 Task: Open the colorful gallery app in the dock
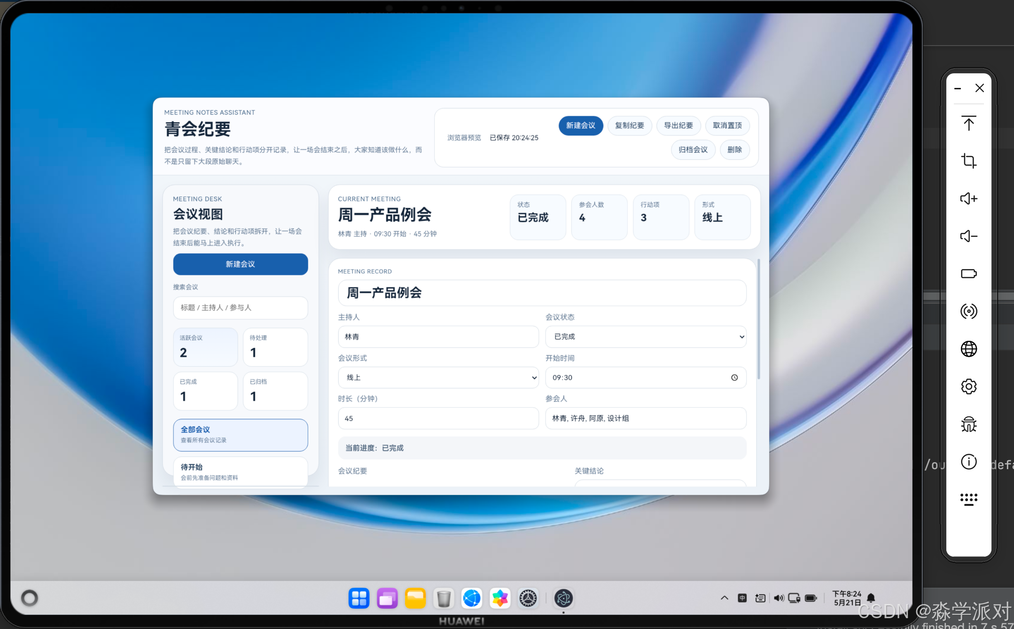pos(500,598)
